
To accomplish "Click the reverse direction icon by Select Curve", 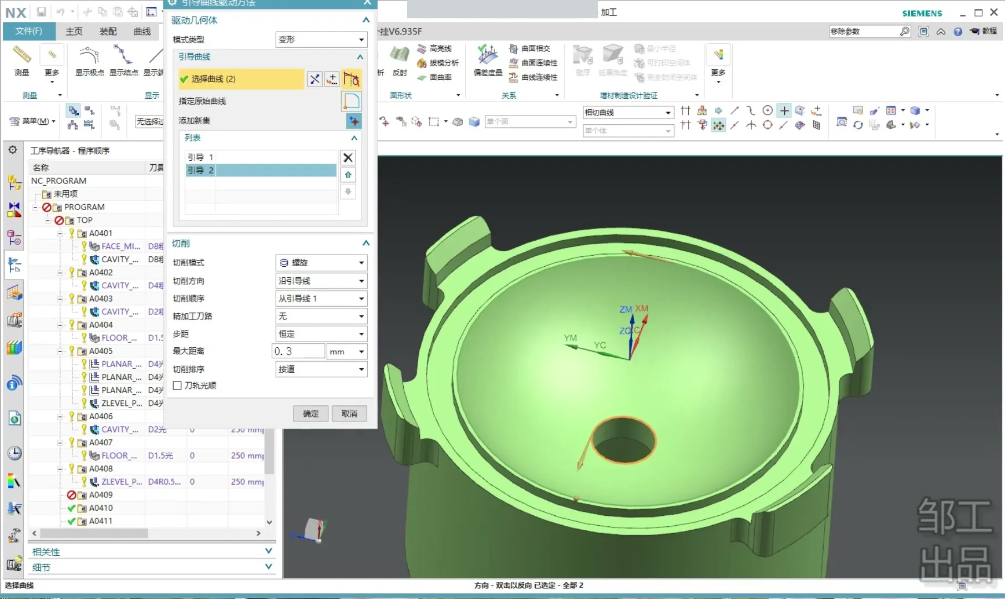I will (314, 79).
